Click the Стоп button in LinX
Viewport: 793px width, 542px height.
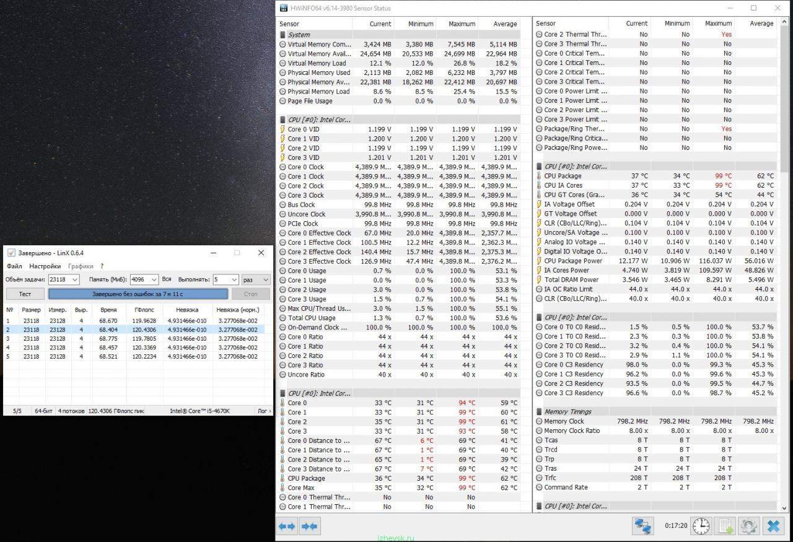tap(250, 294)
